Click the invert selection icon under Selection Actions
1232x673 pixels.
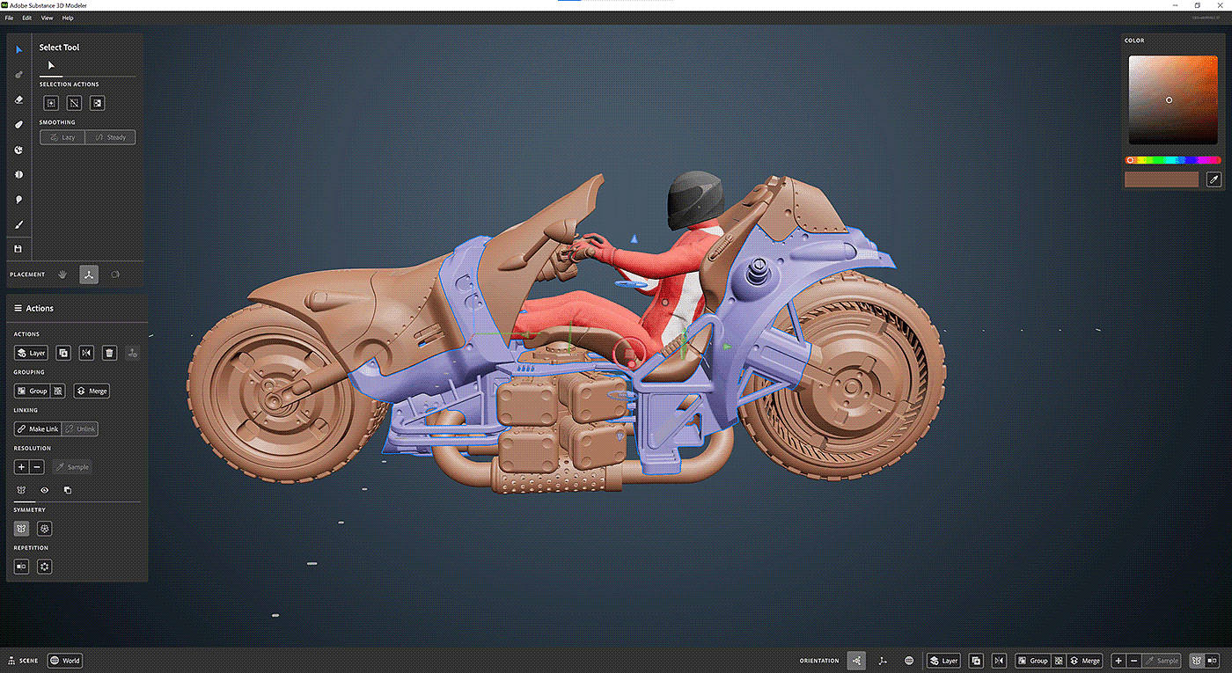click(98, 103)
